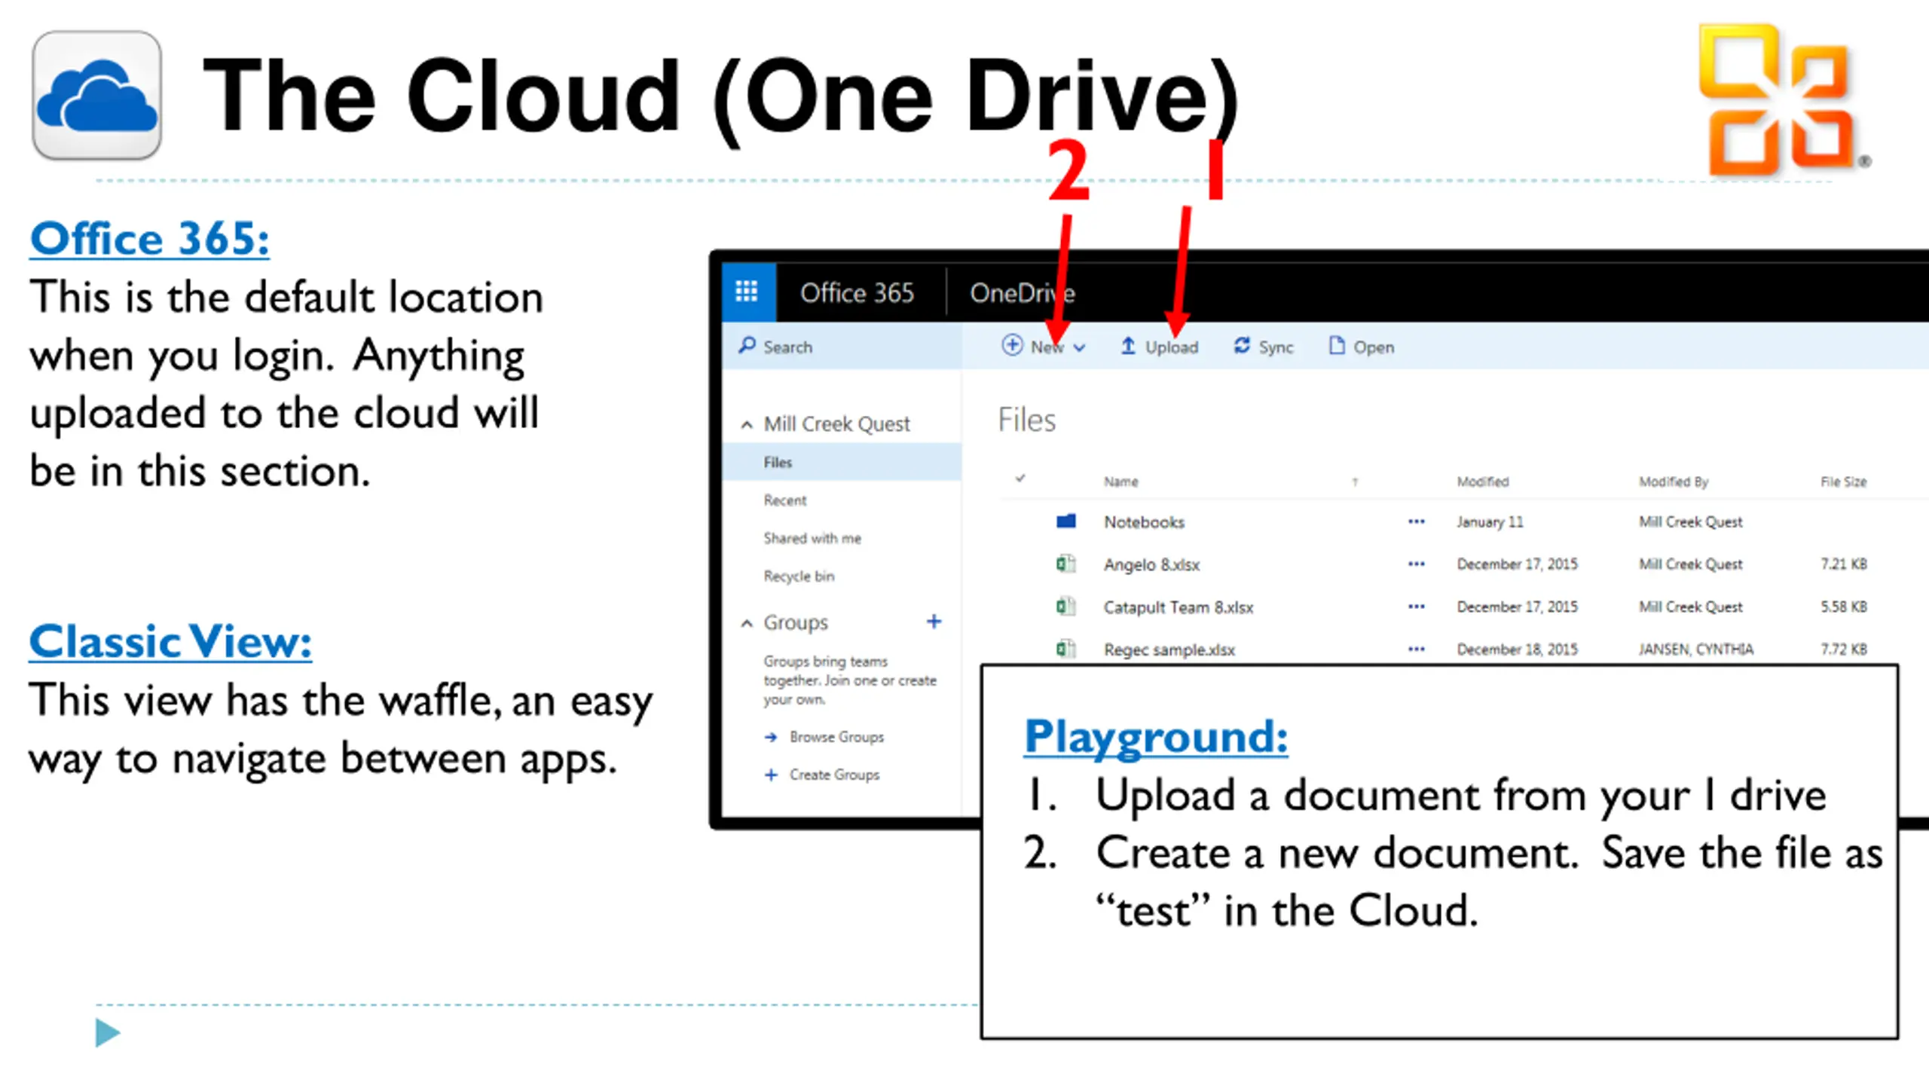Image resolution: width=1929 pixels, height=1085 pixels.
Task: Click the January 11 modified date
Action: 1490,521
